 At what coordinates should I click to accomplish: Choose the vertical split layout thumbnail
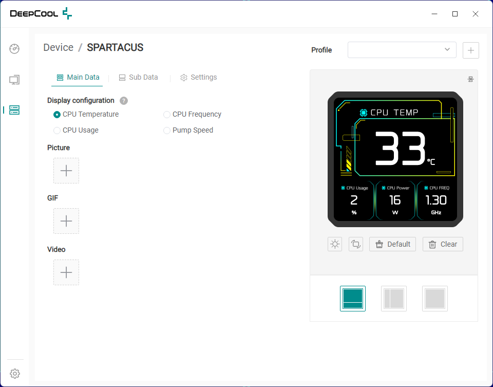click(394, 299)
